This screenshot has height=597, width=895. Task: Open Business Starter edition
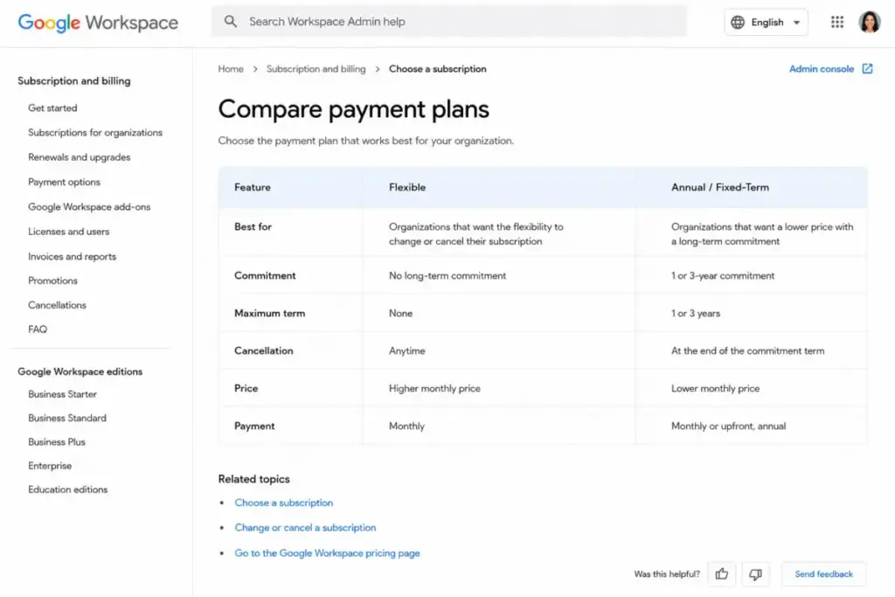pos(62,394)
